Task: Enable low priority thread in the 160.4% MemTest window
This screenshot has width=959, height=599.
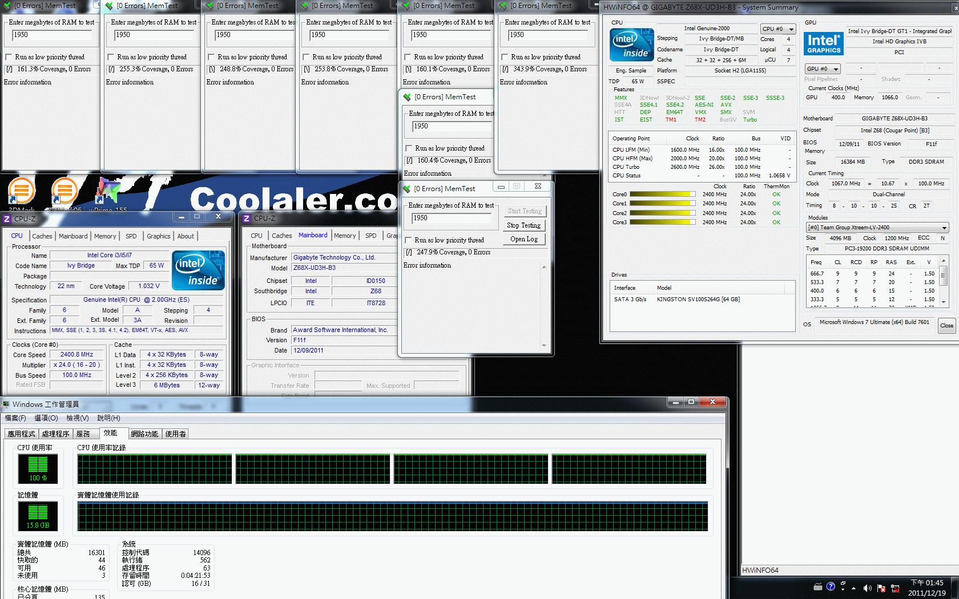Action: 409,148
